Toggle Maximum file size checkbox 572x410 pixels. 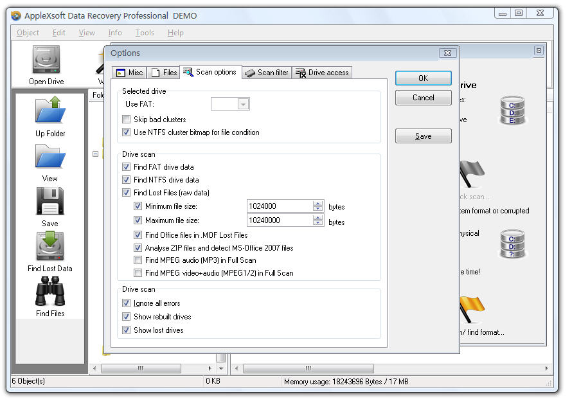coord(138,220)
